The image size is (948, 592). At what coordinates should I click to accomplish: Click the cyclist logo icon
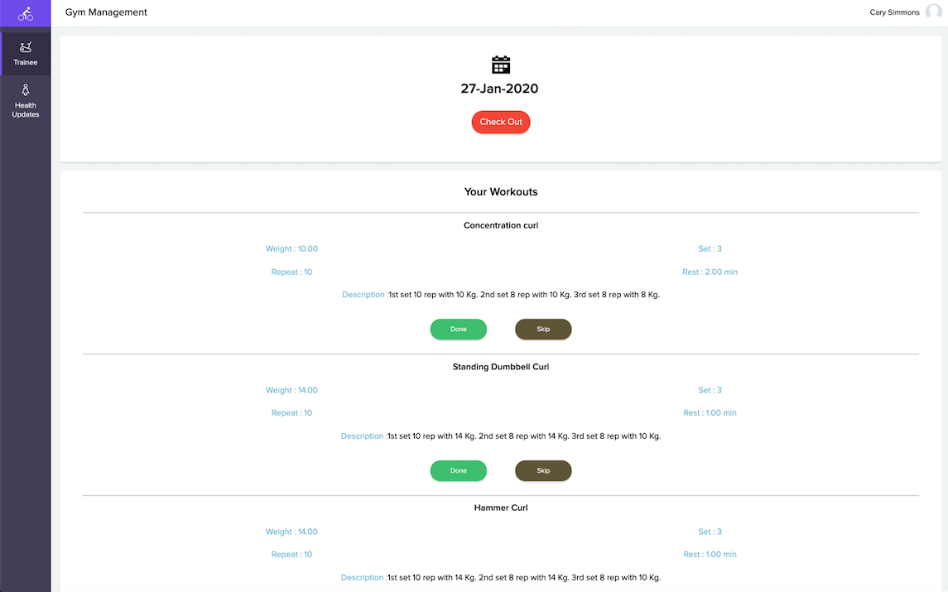[x=26, y=13]
